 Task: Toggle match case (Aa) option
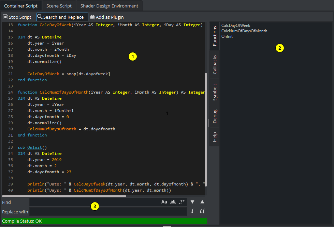click(x=164, y=202)
